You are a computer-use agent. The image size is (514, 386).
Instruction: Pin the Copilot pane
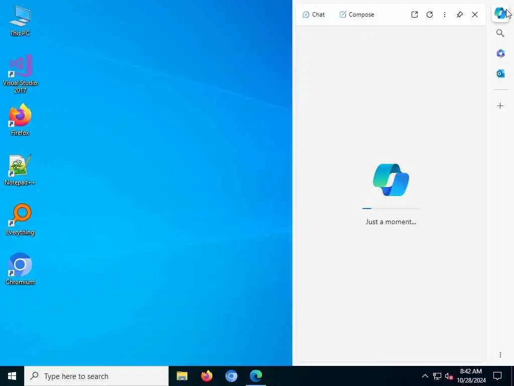pyautogui.click(x=460, y=15)
